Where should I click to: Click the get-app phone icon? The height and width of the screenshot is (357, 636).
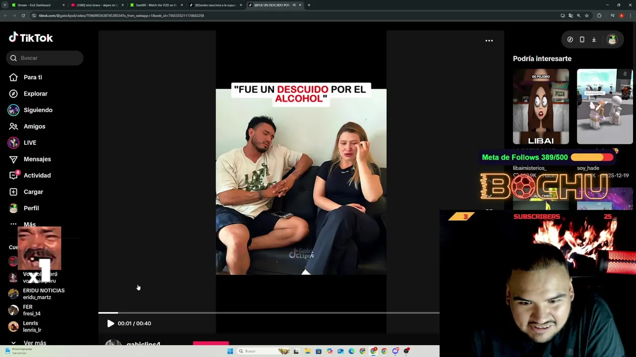[582, 40]
